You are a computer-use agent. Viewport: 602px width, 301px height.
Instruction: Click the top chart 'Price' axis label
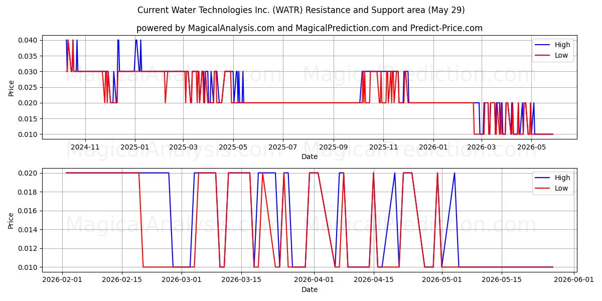(x=12, y=87)
